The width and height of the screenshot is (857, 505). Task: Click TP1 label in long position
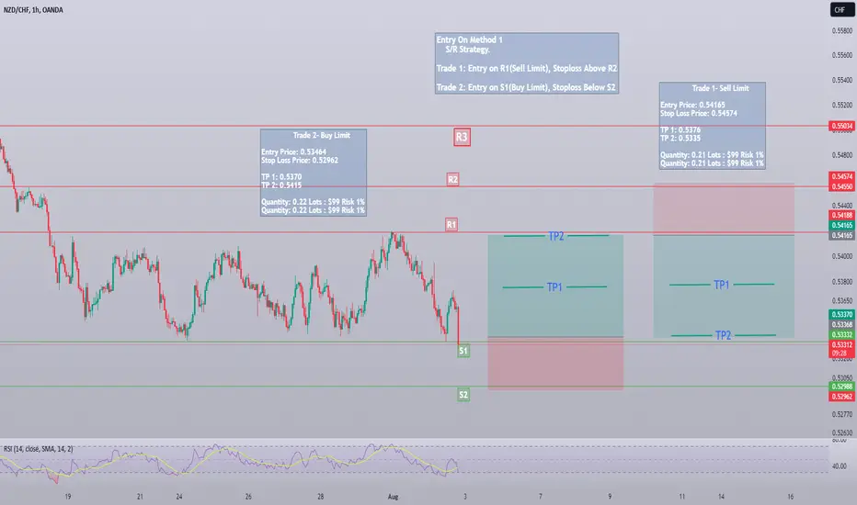pyautogui.click(x=554, y=287)
